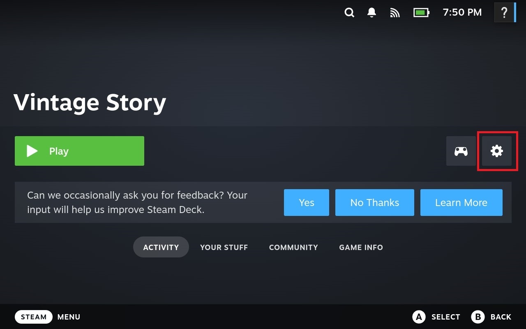This screenshot has height=329, width=526.
Task: Switch to the Your Stuff tab
Action: (x=224, y=247)
